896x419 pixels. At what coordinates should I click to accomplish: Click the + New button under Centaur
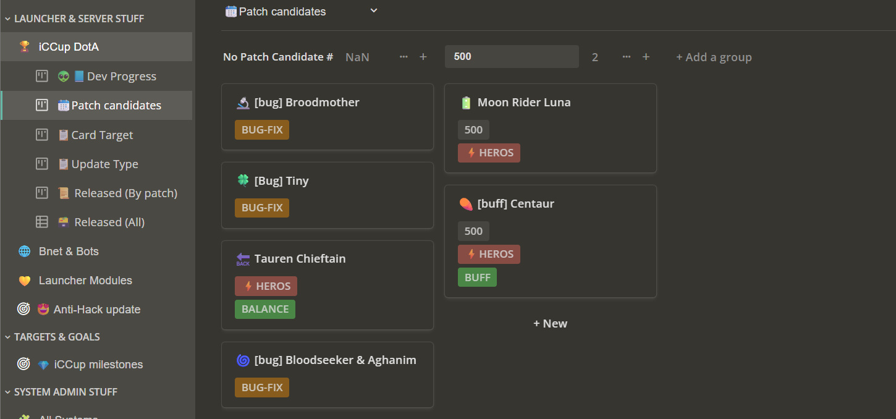click(x=550, y=324)
